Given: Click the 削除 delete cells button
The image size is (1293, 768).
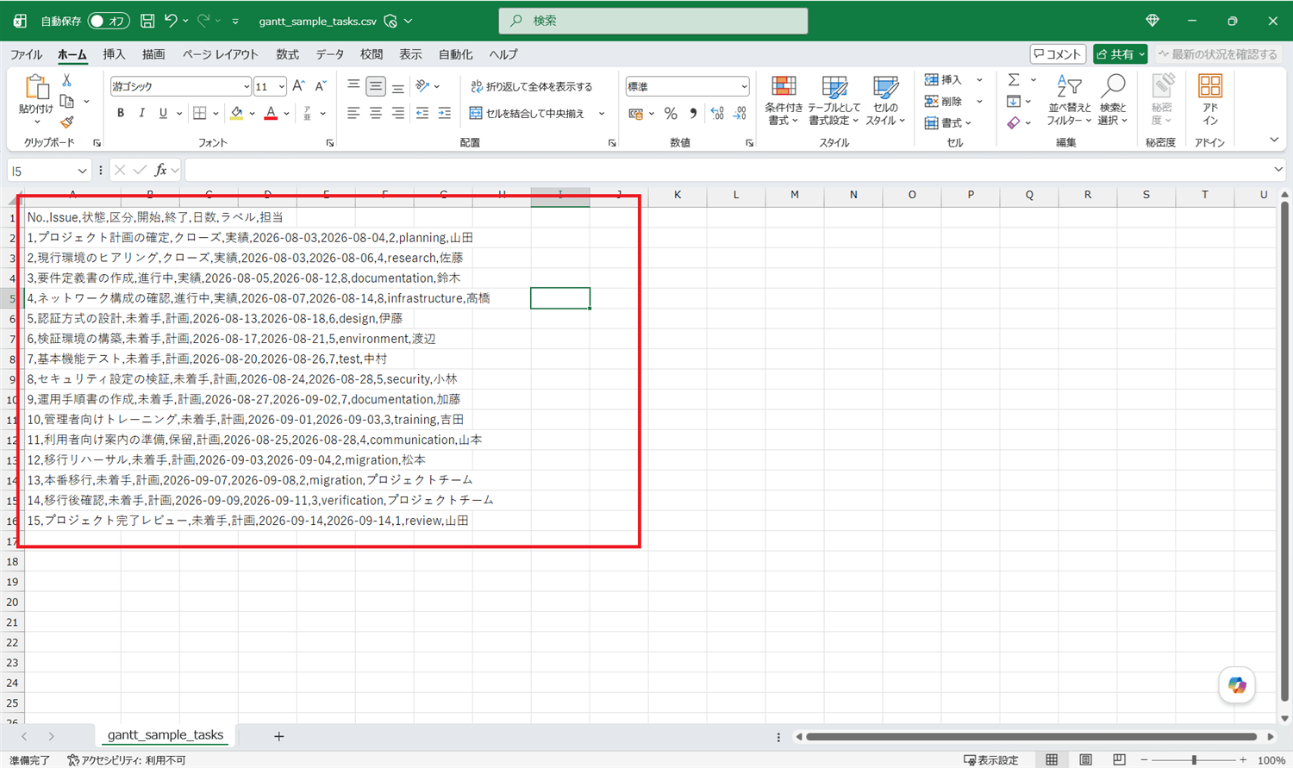Looking at the screenshot, I should [x=943, y=102].
